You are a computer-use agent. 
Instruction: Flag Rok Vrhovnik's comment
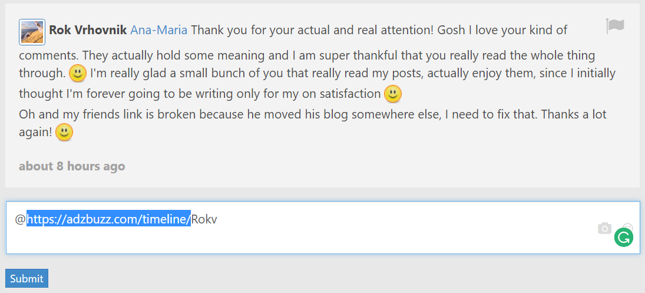(x=615, y=26)
